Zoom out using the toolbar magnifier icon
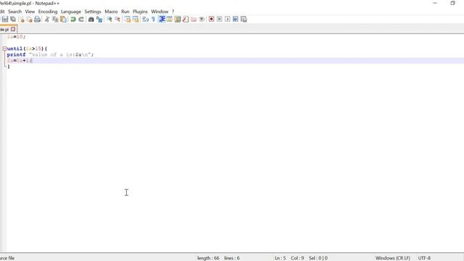The image size is (464, 261). pos(117,20)
